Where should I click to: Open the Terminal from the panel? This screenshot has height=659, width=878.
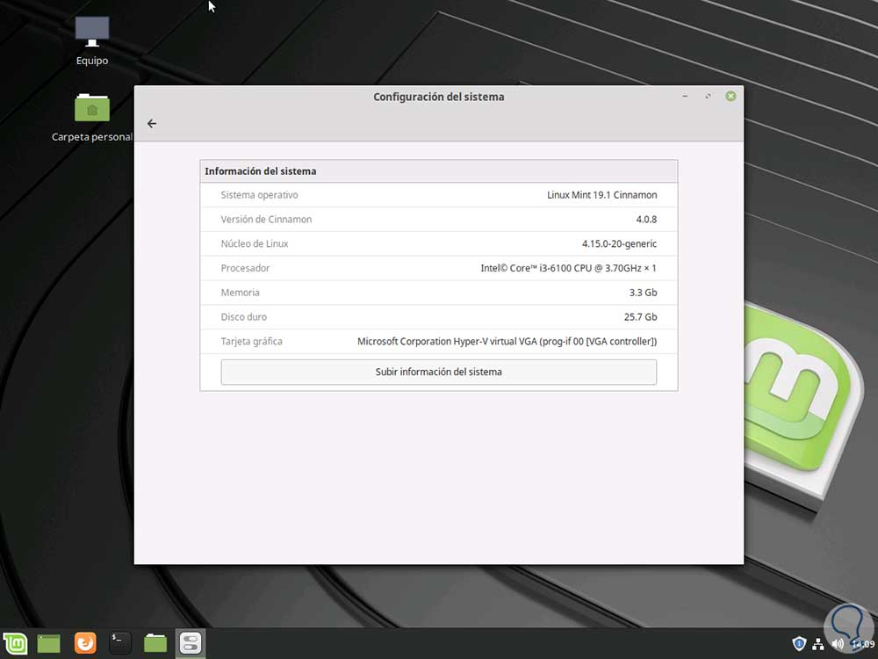(x=119, y=643)
